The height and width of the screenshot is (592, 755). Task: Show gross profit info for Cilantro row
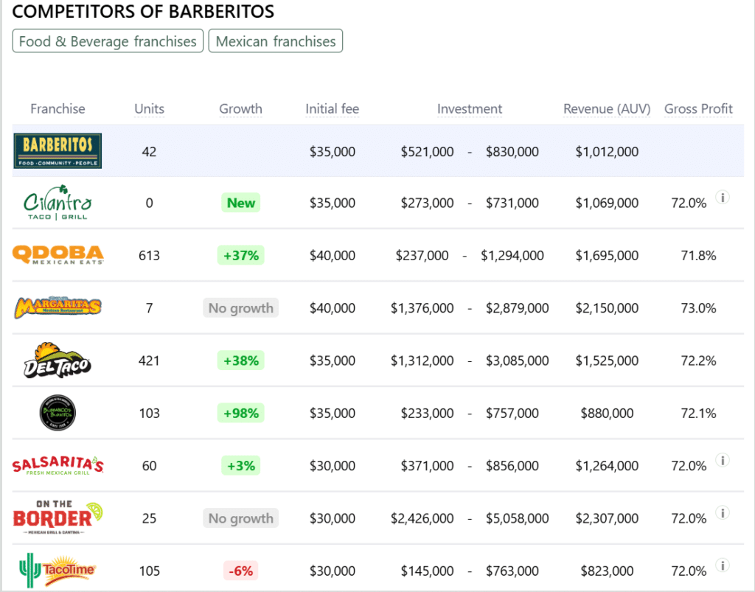(723, 198)
